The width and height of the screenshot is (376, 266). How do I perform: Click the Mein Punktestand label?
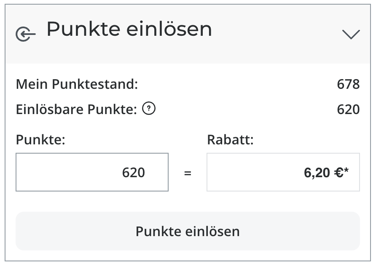tap(77, 84)
